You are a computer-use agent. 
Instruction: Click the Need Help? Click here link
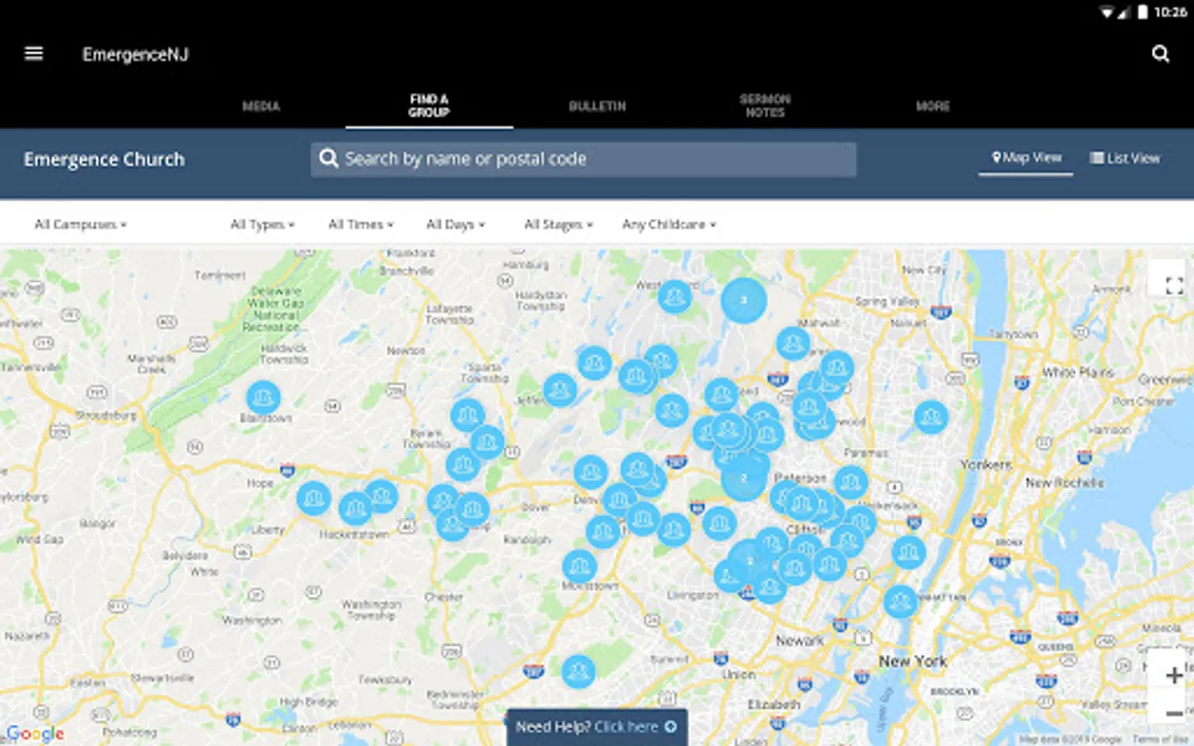coord(596,727)
